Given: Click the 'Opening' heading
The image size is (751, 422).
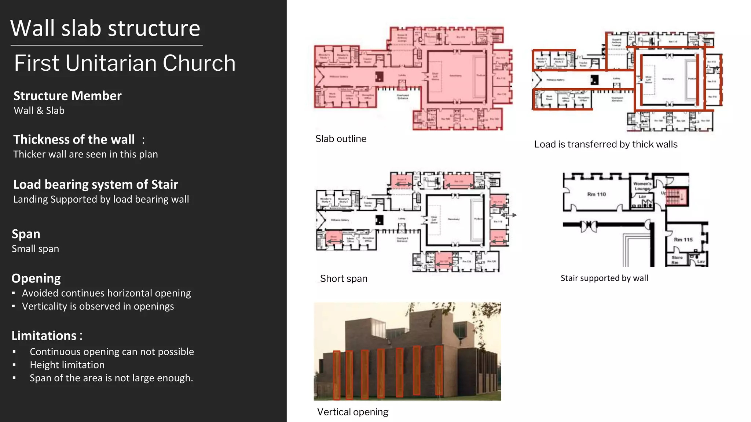Looking at the screenshot, I should tap(36, 278).
